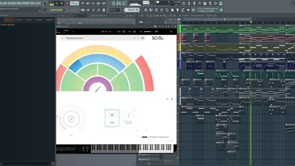Select the PLUGINS tab in the browser
Viewport: 295px width, 166px height.
pyautogui.click(x=19, y=20)
